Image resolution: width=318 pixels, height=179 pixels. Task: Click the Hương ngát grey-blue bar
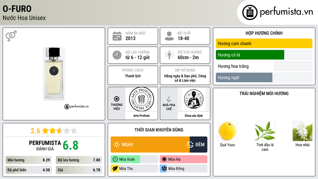[x=244, y=77]
